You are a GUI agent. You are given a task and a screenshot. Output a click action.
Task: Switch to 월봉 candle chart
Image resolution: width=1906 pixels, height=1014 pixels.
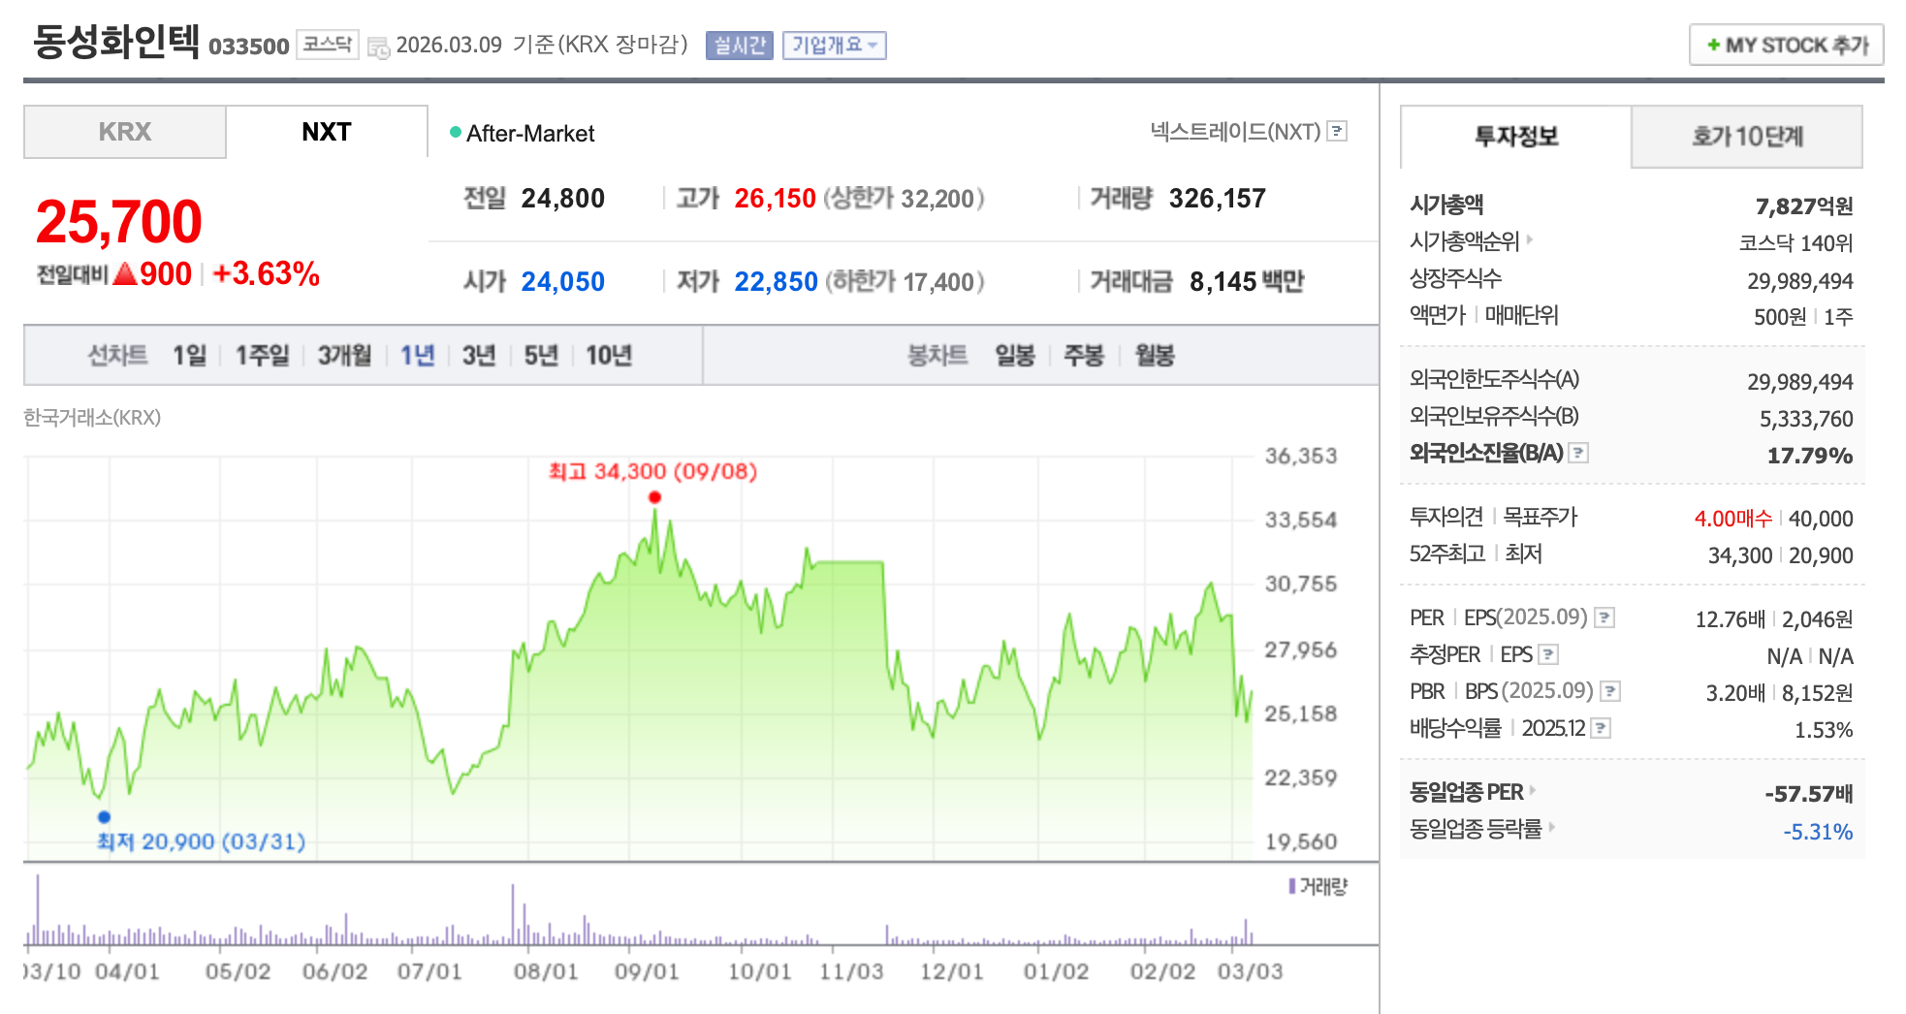coord(1155,356)
